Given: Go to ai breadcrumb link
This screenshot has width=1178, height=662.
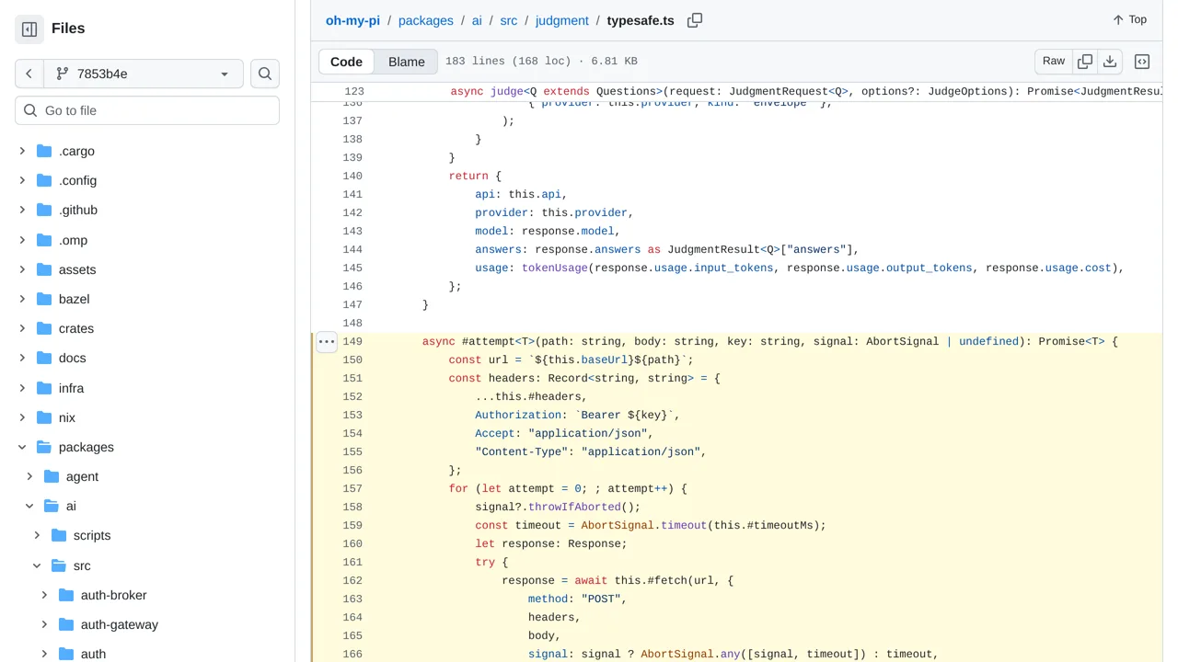Looking at the screenshot, I should tap(477, 20).
